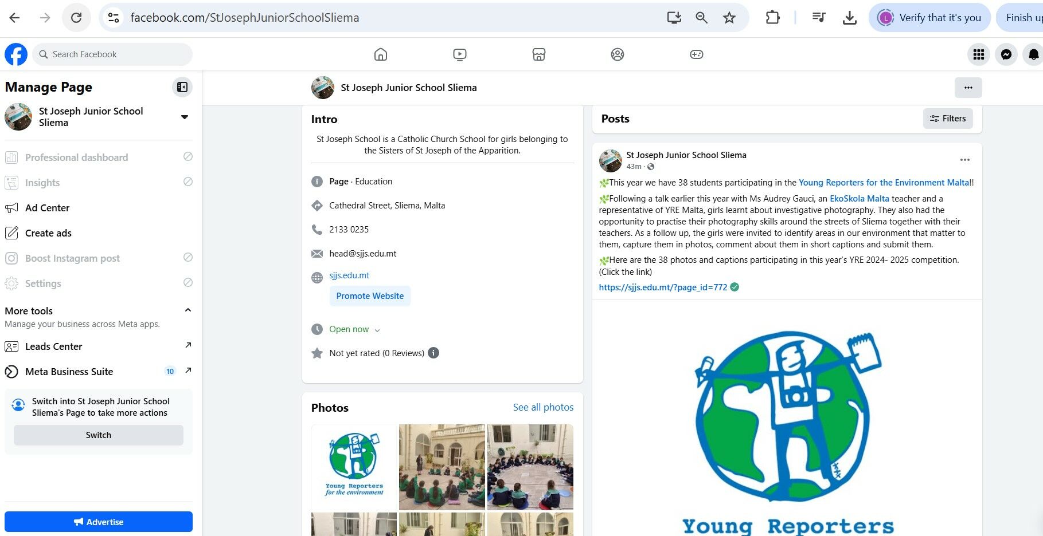Screen dimensions: 1043x536
Task: Open the Marketplace icon
Action: (x=538, y=54)
